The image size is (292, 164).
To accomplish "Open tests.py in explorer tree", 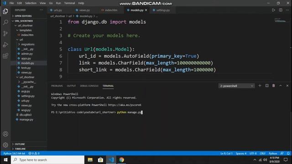I will [x=26, y=68].
